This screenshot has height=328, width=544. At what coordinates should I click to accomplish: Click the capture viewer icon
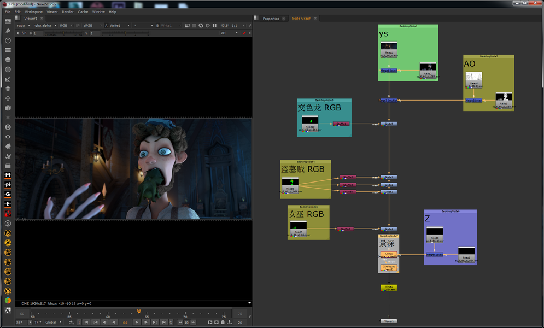[217, 323]
